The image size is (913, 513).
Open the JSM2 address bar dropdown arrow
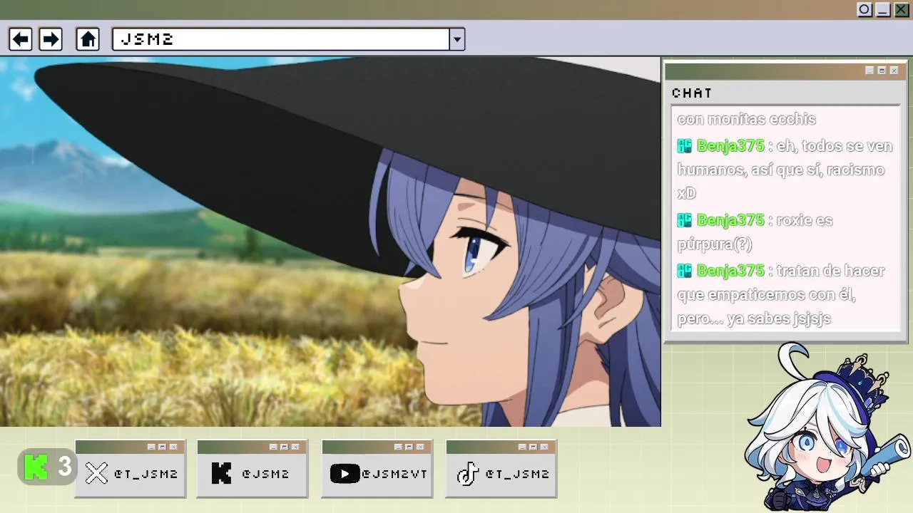[x=457, y=39]
